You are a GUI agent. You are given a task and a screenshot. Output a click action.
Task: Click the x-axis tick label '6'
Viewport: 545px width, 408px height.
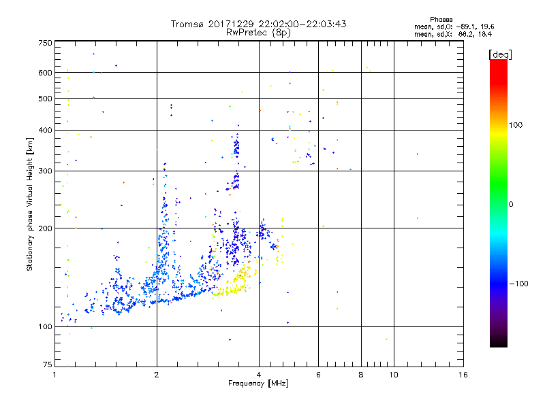318,375
